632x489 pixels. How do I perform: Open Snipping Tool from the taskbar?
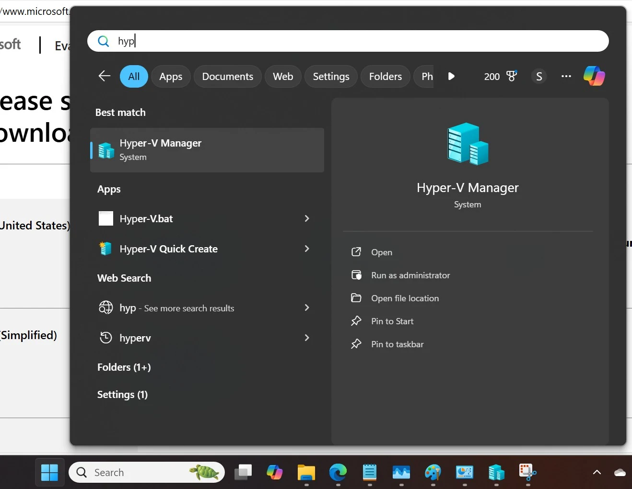528,473
